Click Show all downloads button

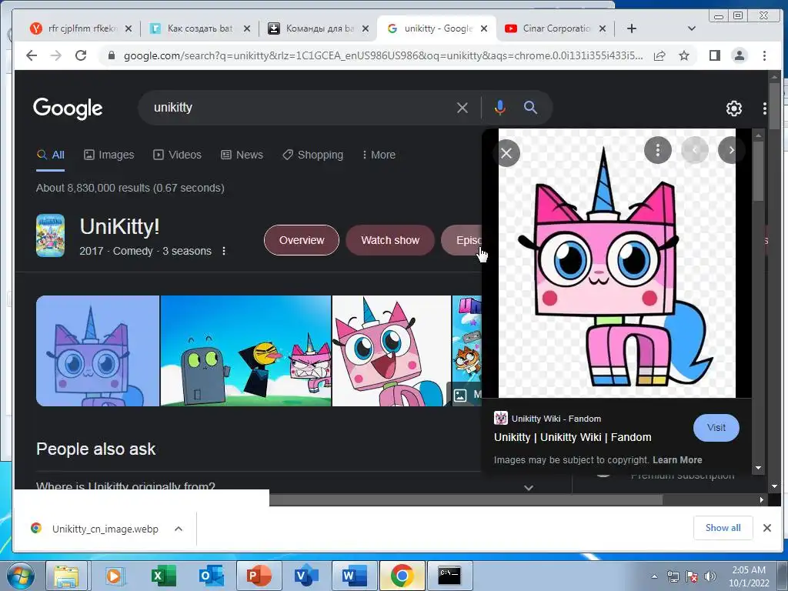click(723, 528)
